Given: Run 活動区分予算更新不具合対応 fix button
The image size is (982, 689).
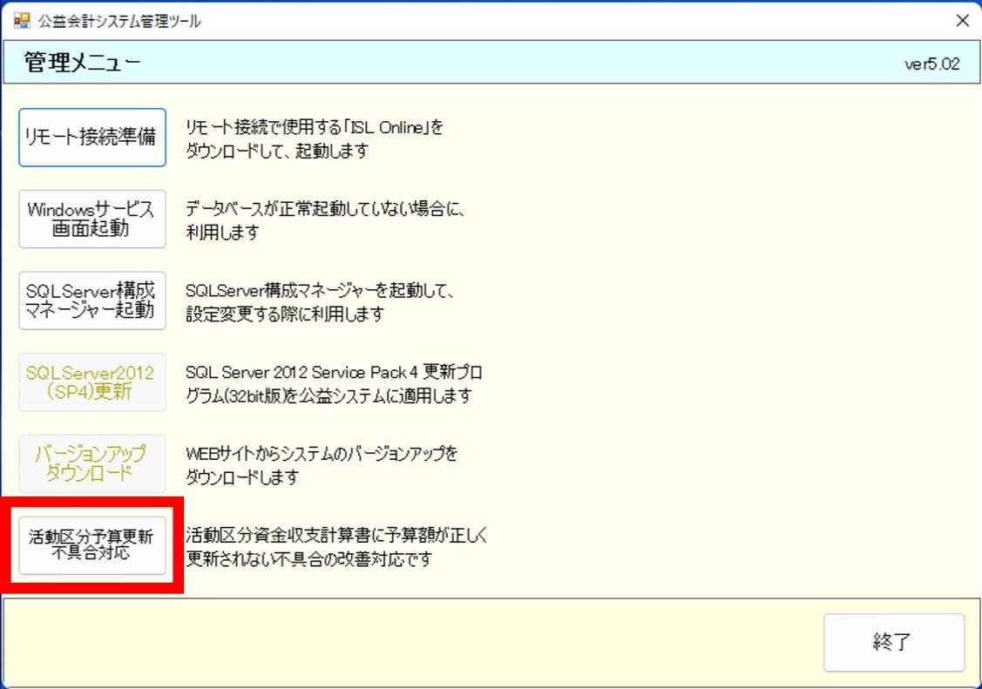Looking at the screenshot, I should tap(91, 546).
